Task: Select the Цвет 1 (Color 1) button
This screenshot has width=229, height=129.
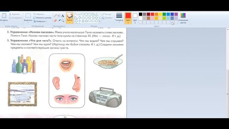Action: point(128,18)
